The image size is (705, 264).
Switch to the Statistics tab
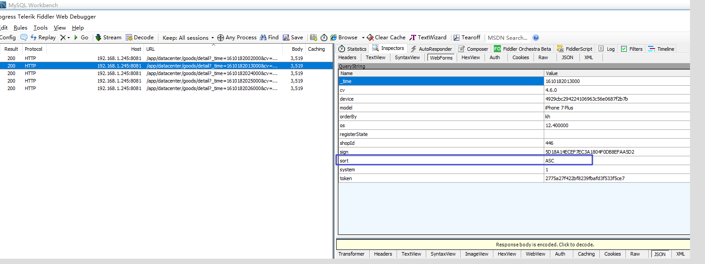(x=352, y=49)
